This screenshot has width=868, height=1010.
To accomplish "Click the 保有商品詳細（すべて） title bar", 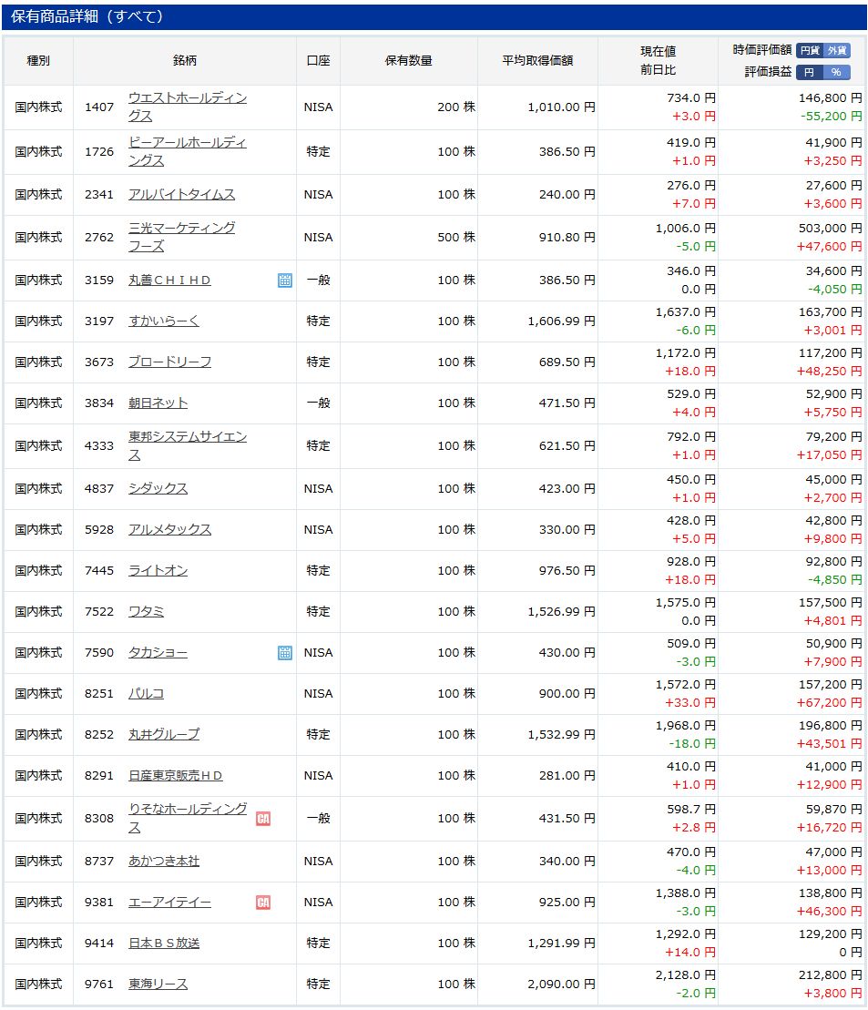I will pyautogui.click(x=434, y=16).
